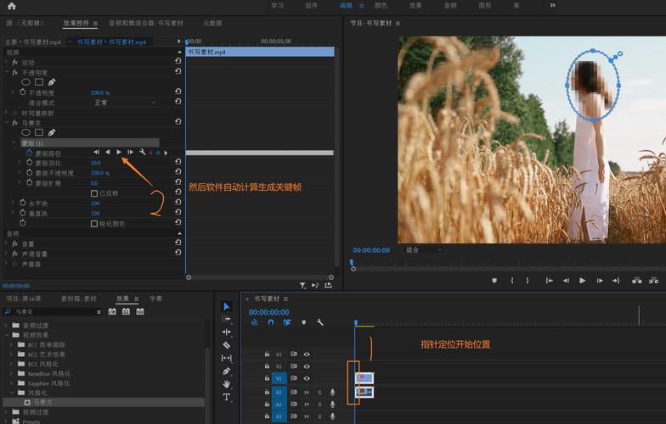
Task: Open the 元数据 tab
Action: coord(212,24)
